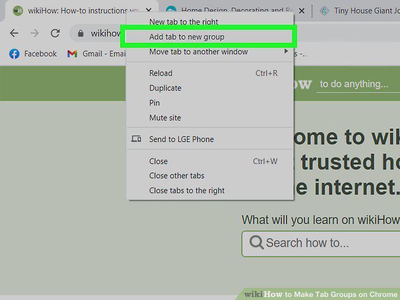Select Duplicate in the tab menu

[210, 88]
